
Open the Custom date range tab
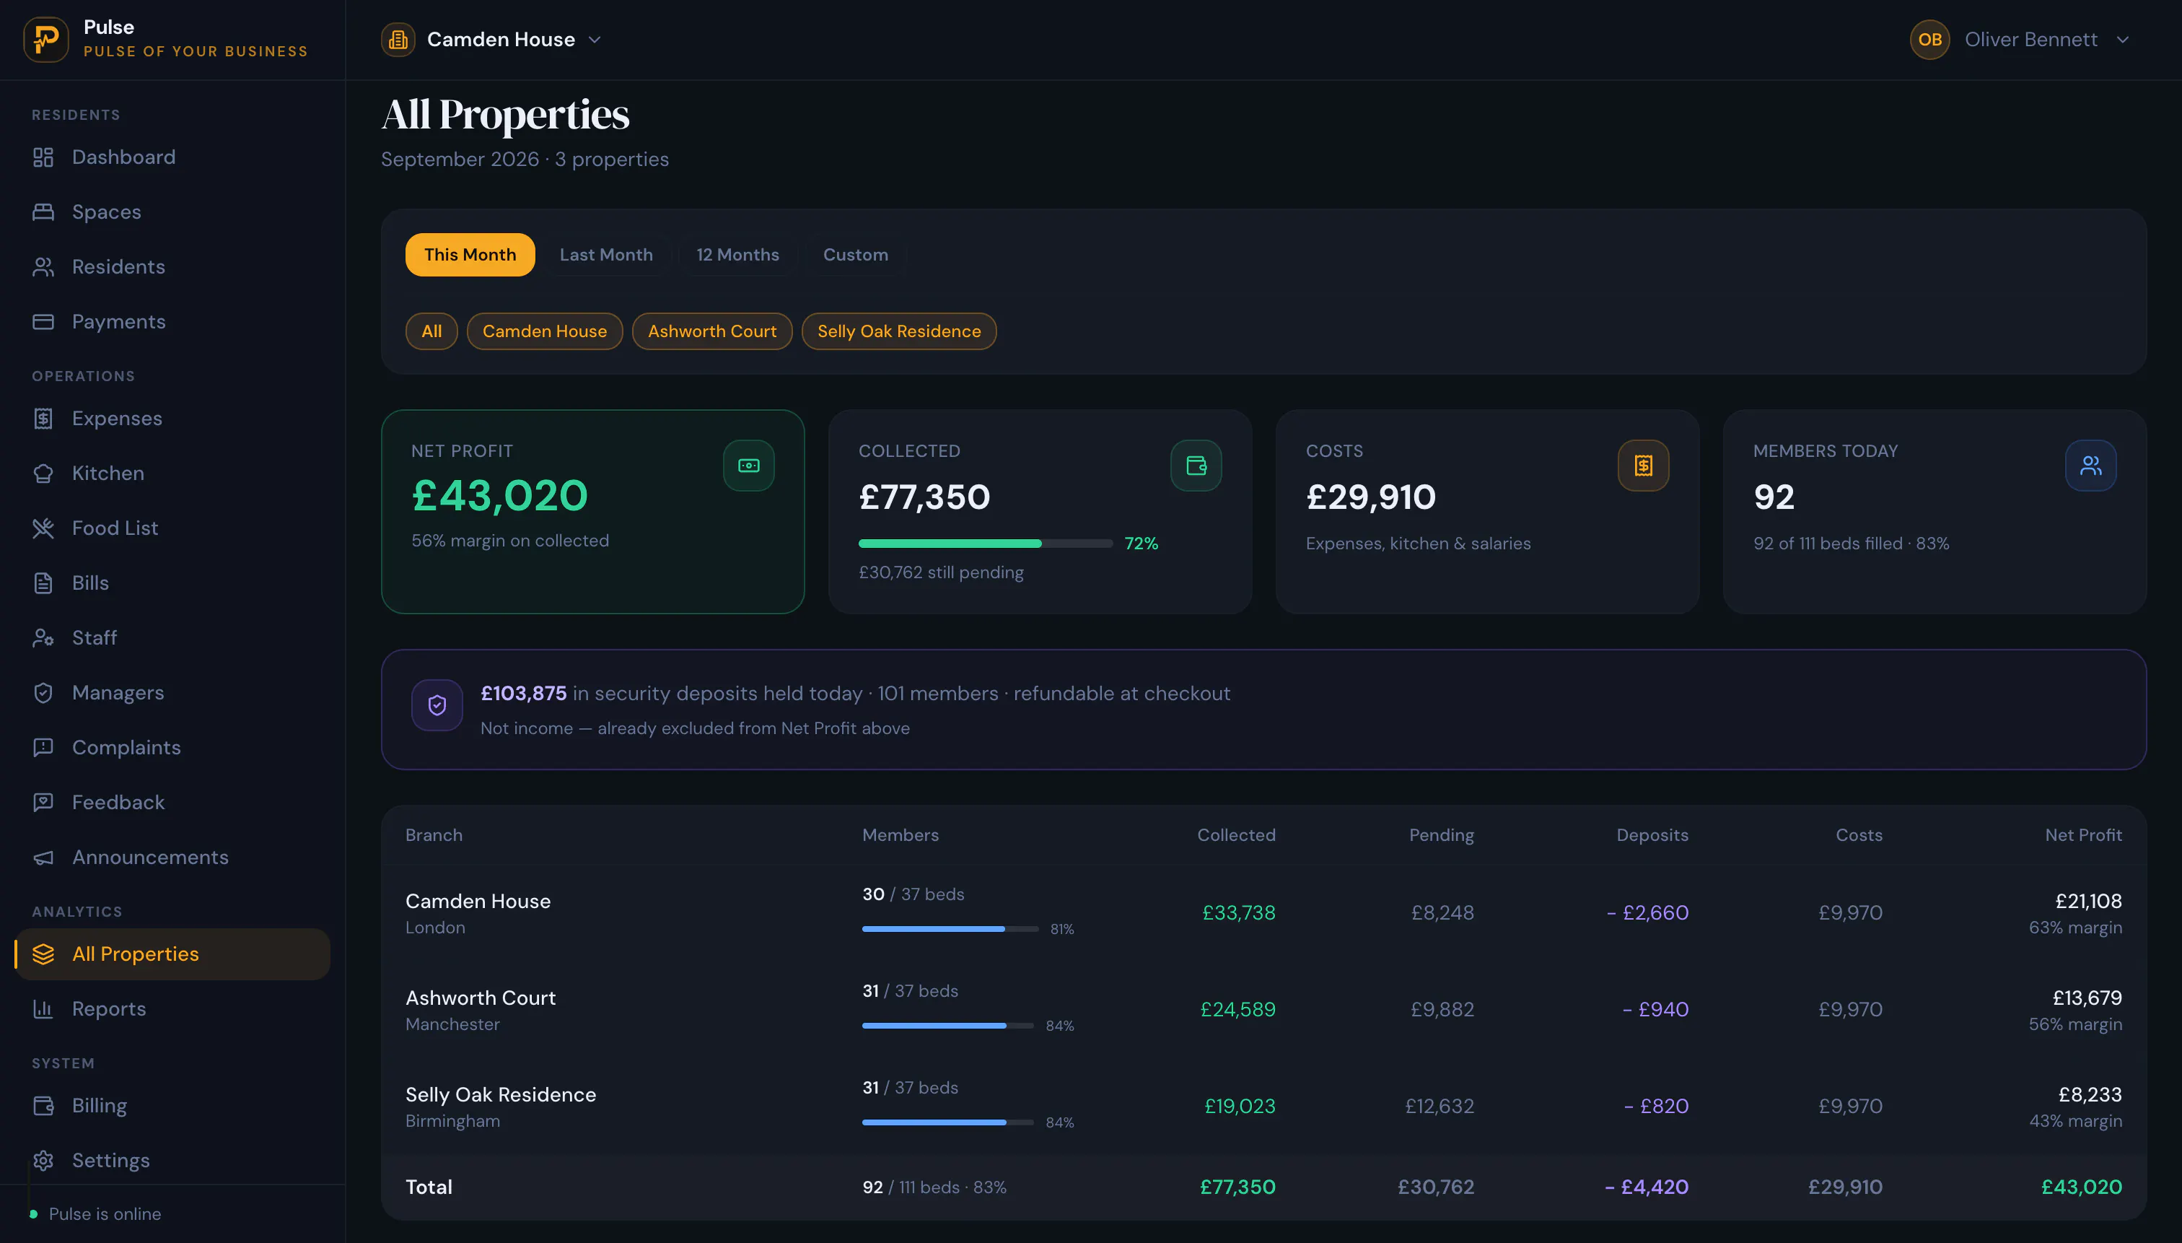855,254
